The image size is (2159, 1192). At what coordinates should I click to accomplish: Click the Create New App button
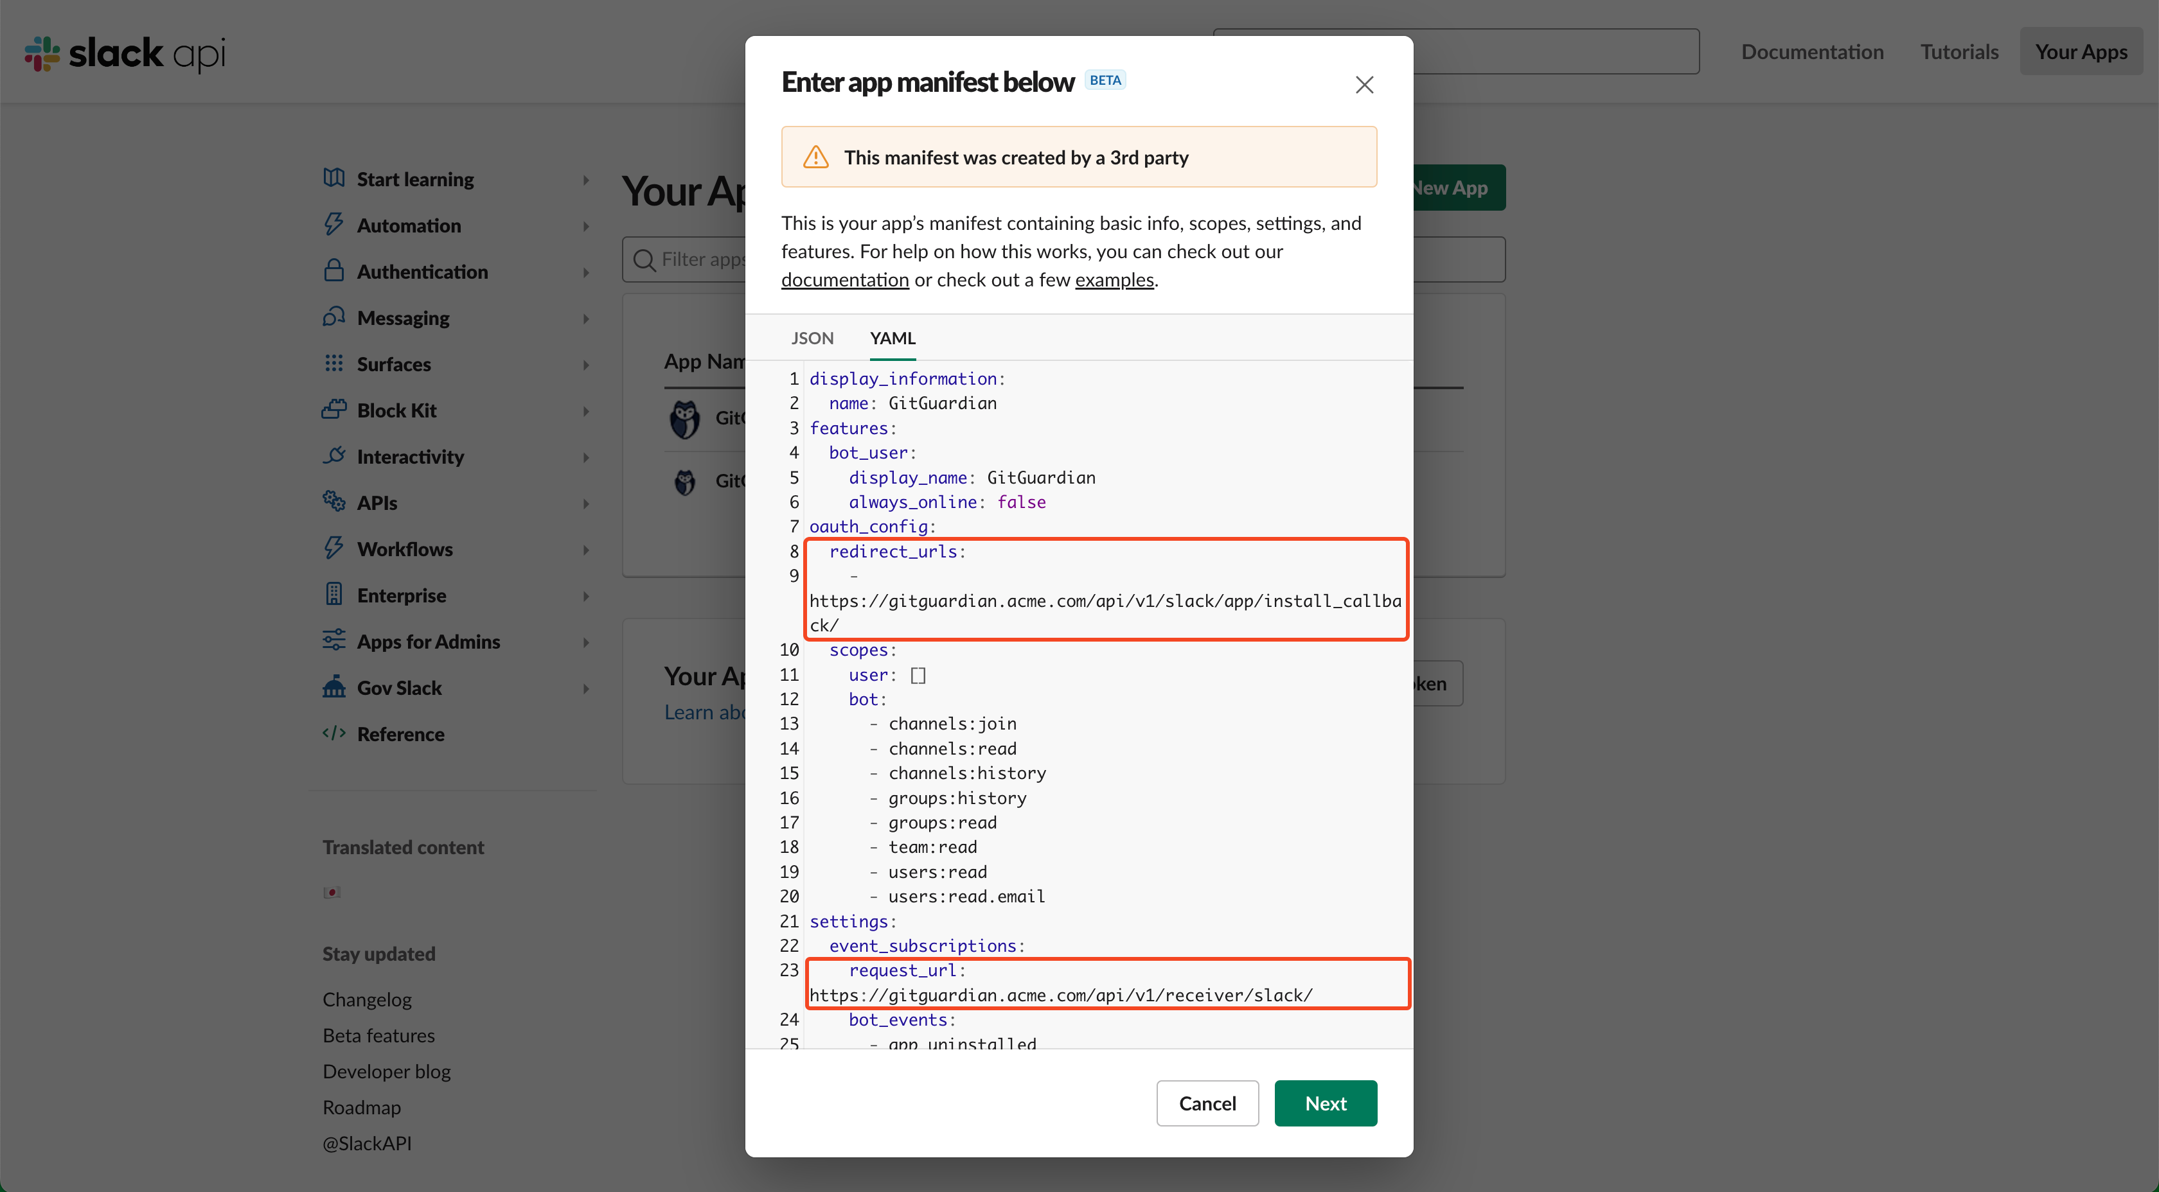pyautogui.click(x=1459, y=188)
